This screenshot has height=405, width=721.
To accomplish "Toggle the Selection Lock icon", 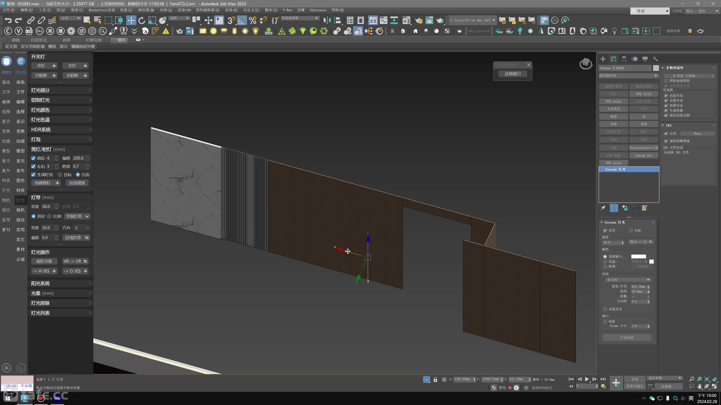I will pyautogui.click(x=435, y=379).
